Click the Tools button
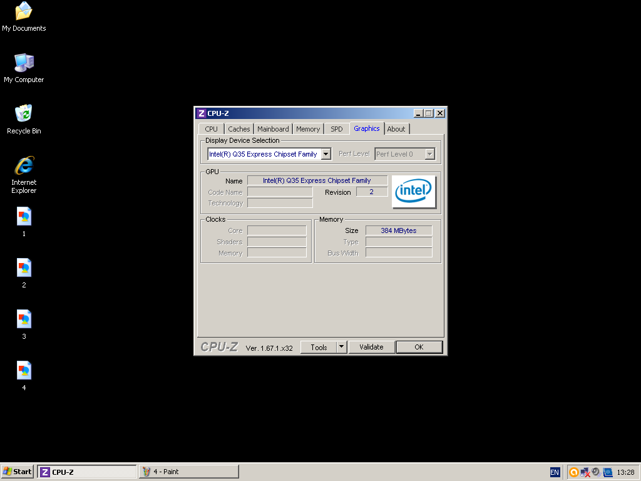 (x=319, y=347)
